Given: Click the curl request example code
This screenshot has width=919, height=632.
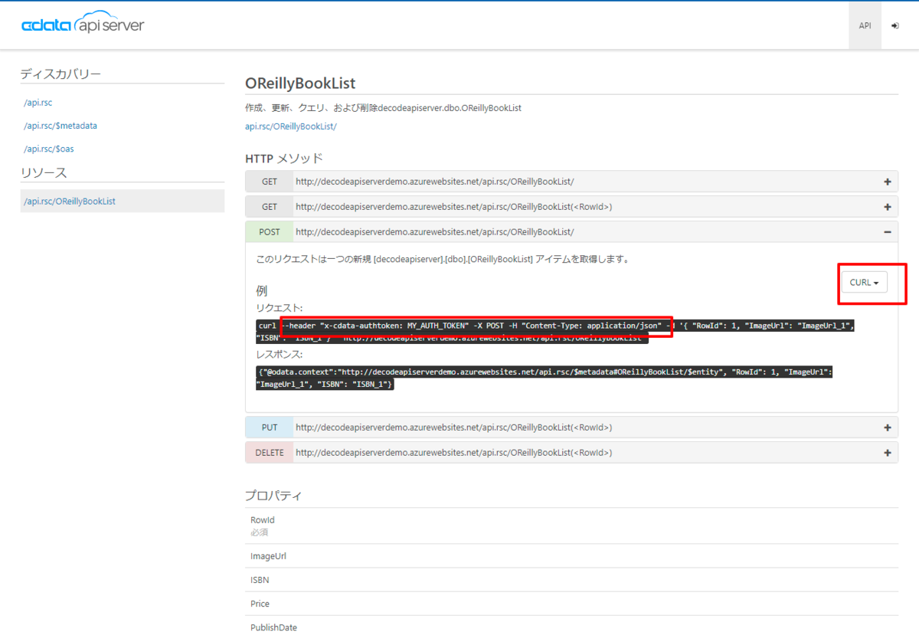Looking at the screenshot, I should 555,331.
